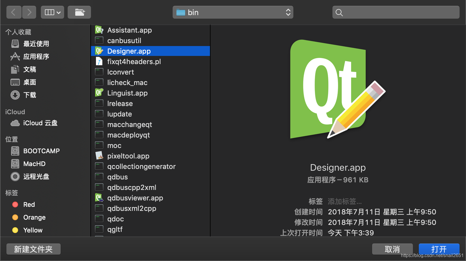The width and height of the screenshot is (466, 261).
Task: Select the macchangeqt file name
Action: [x=130, y=124]
